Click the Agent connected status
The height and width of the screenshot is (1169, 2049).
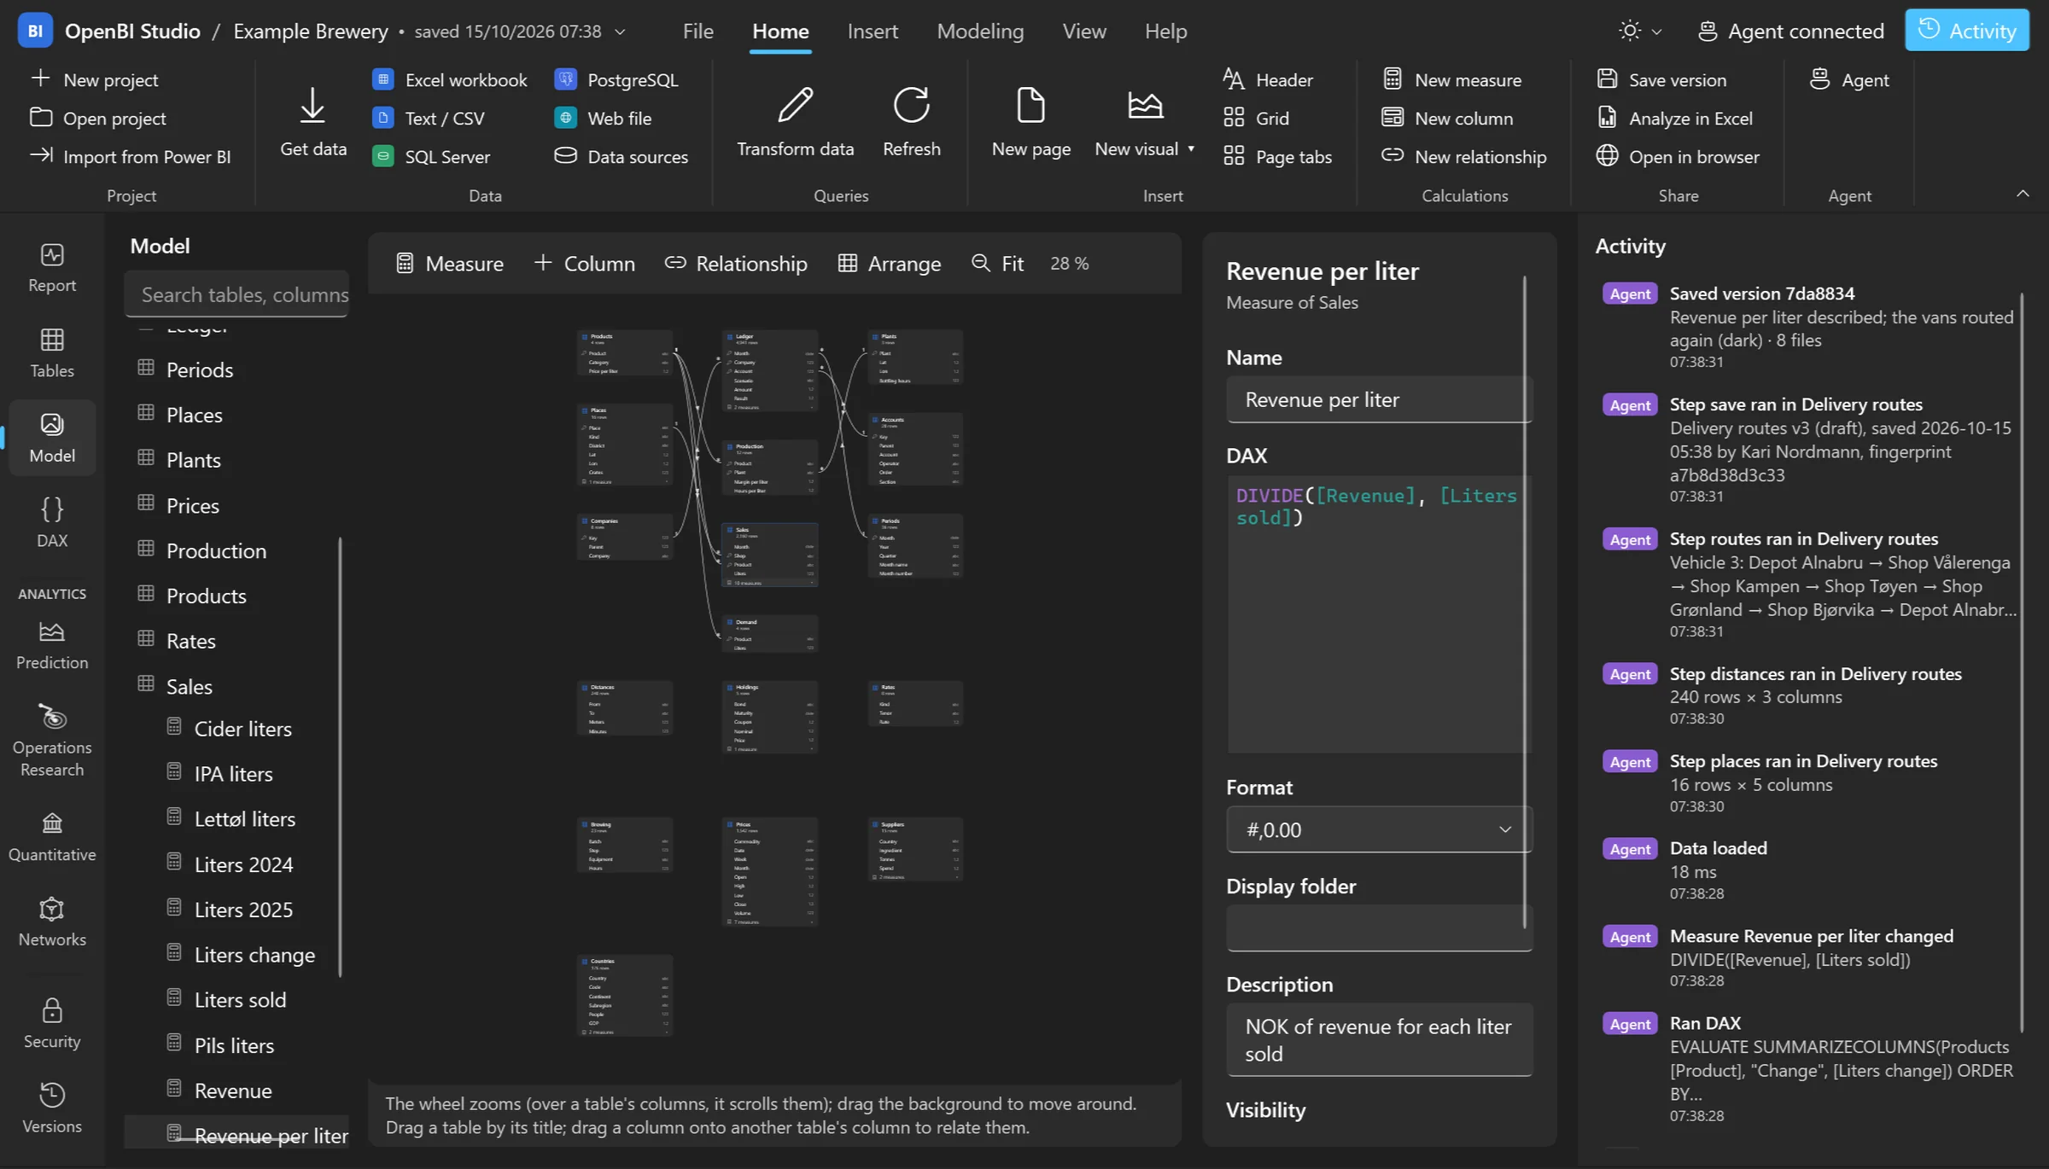click(1790, 32)
